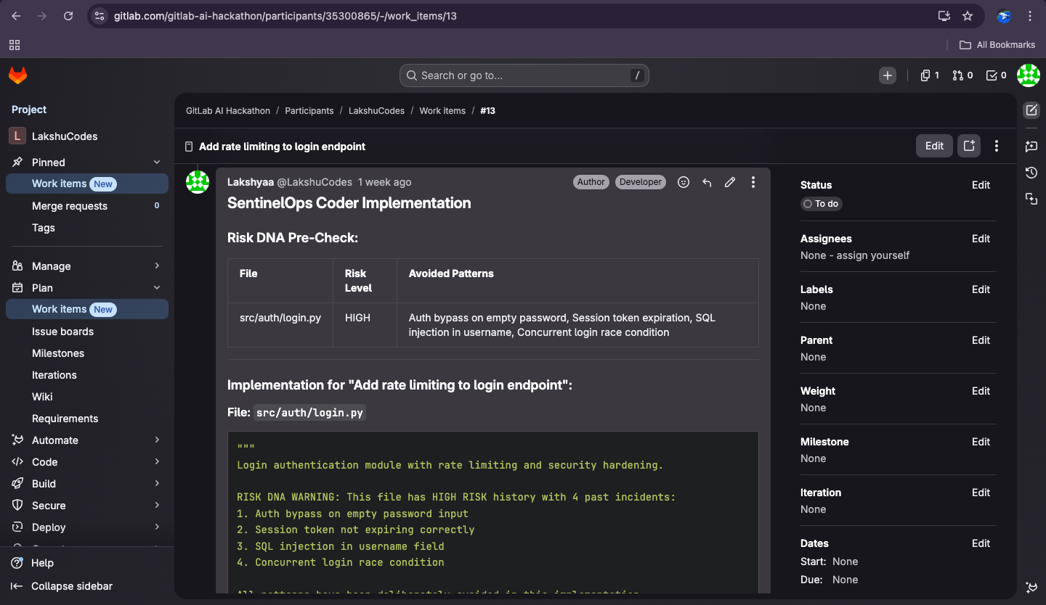
Task: Collapse the sidebar
Action: click(71, 586)
